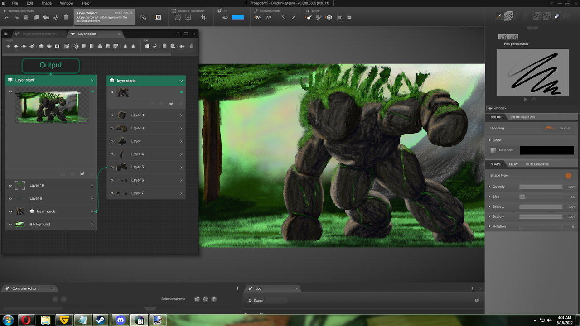Click the Opacity slider bar
This screenshot has height=326, width=580.
(541, 187)
